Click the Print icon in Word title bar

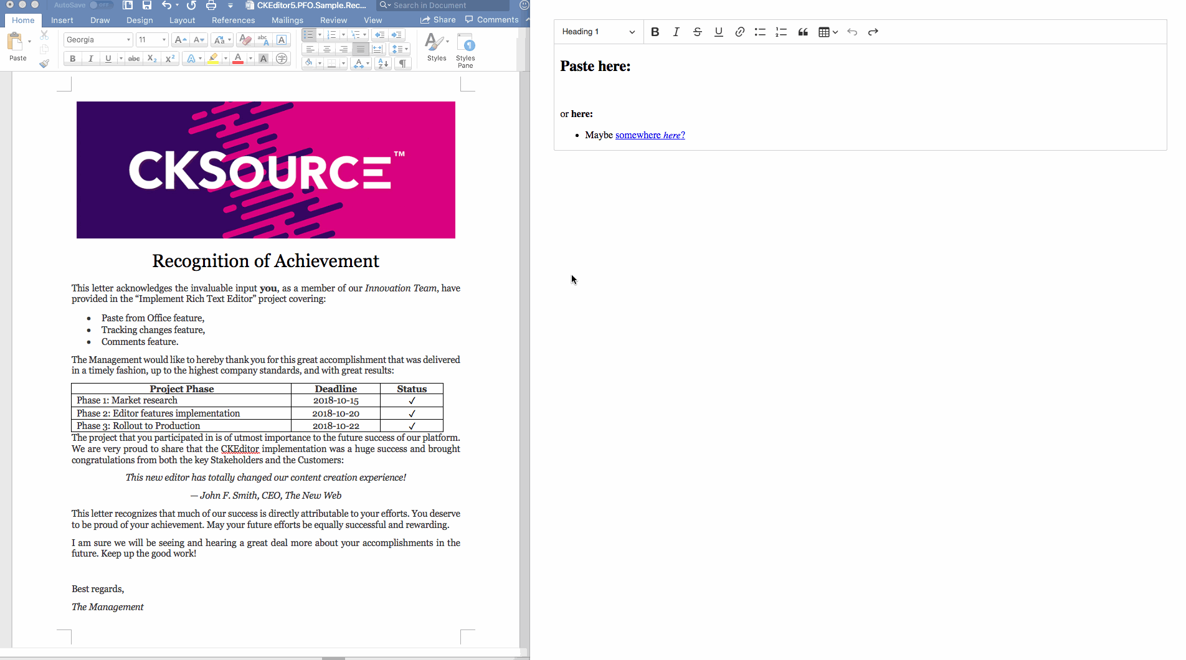[211, 5]
